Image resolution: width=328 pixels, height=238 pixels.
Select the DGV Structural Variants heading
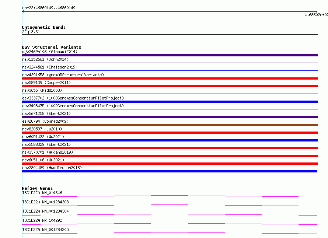coord(52,47)
